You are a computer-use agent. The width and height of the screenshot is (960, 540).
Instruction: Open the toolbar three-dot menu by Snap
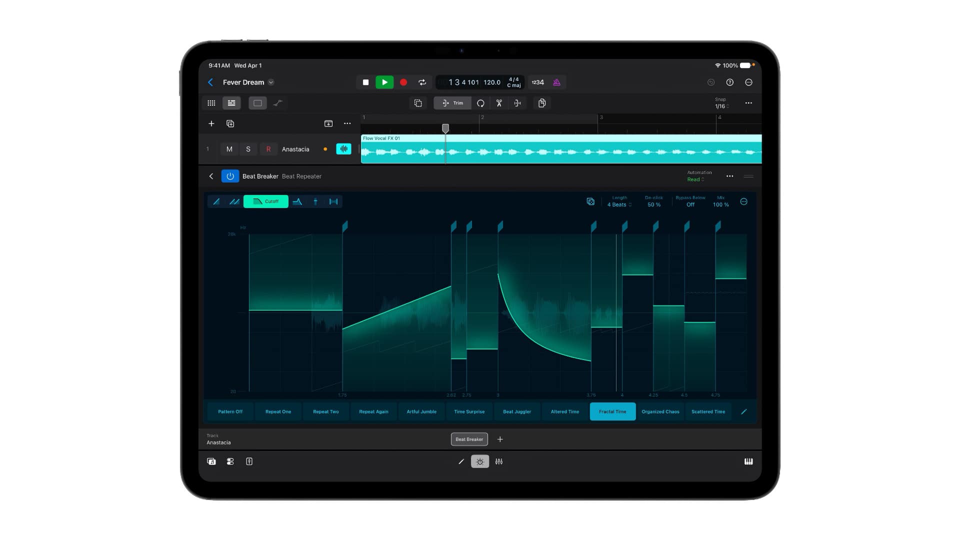tap(748, 103)
